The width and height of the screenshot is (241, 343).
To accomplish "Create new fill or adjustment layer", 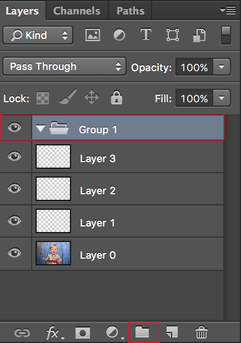I will (114, 332).
